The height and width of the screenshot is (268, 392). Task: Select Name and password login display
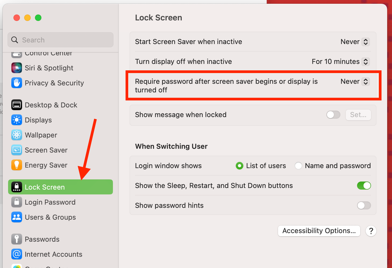pyautogui.click(x=298, y=166)
